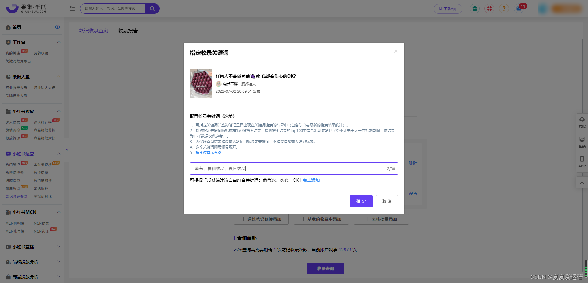Open the red apps grid icon
This screenshot has width=588, height=283.
pyautogui.click(x=489, y=9)
